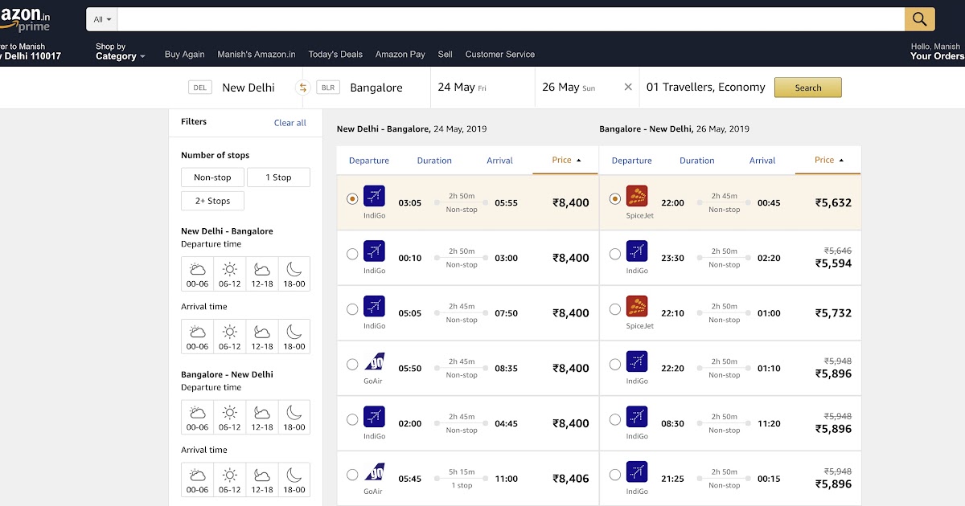
Task: Open Manish's Amazon.in link
Action: pyautogui.click(x=257, y=55)
